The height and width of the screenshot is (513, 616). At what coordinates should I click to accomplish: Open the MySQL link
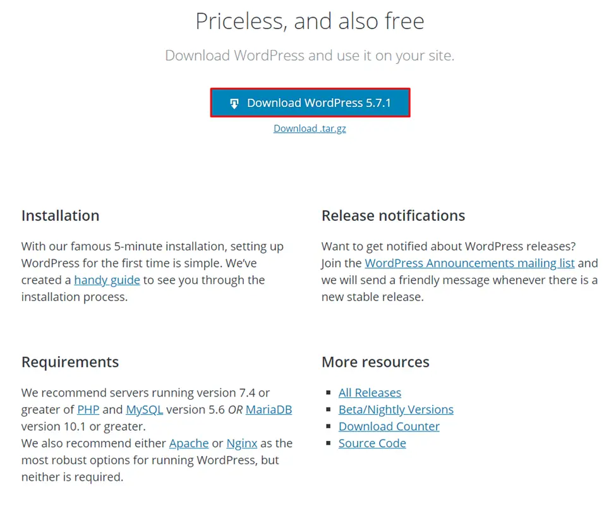pos(144,409)
